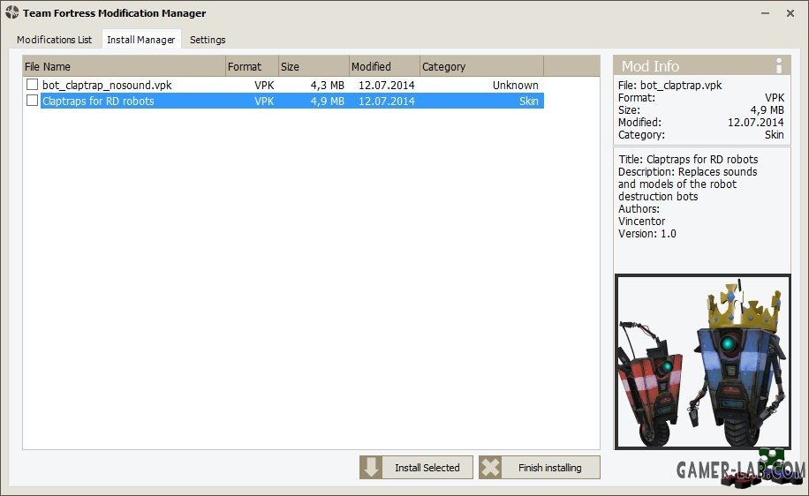The image size is (809, 496).
Task: Click the Title: Claptraps for RD robots line
Action: pos(688,160)
